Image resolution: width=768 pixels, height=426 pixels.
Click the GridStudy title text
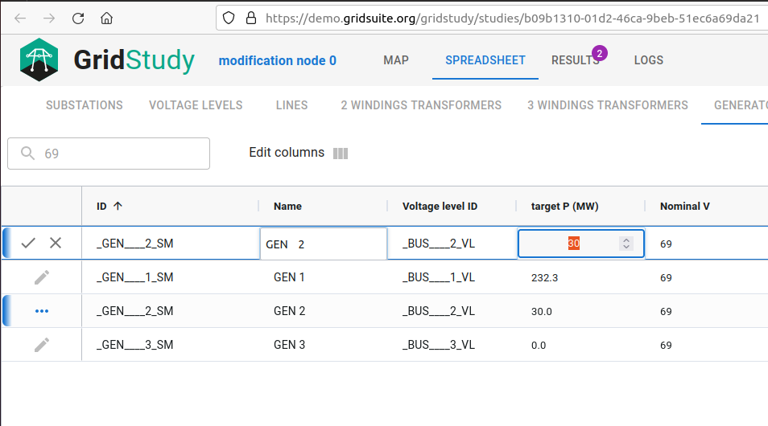coord(134,60)
